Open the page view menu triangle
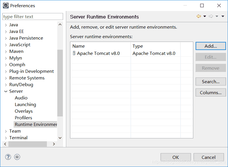Screen dimensions: 228x167 [223, 16]
